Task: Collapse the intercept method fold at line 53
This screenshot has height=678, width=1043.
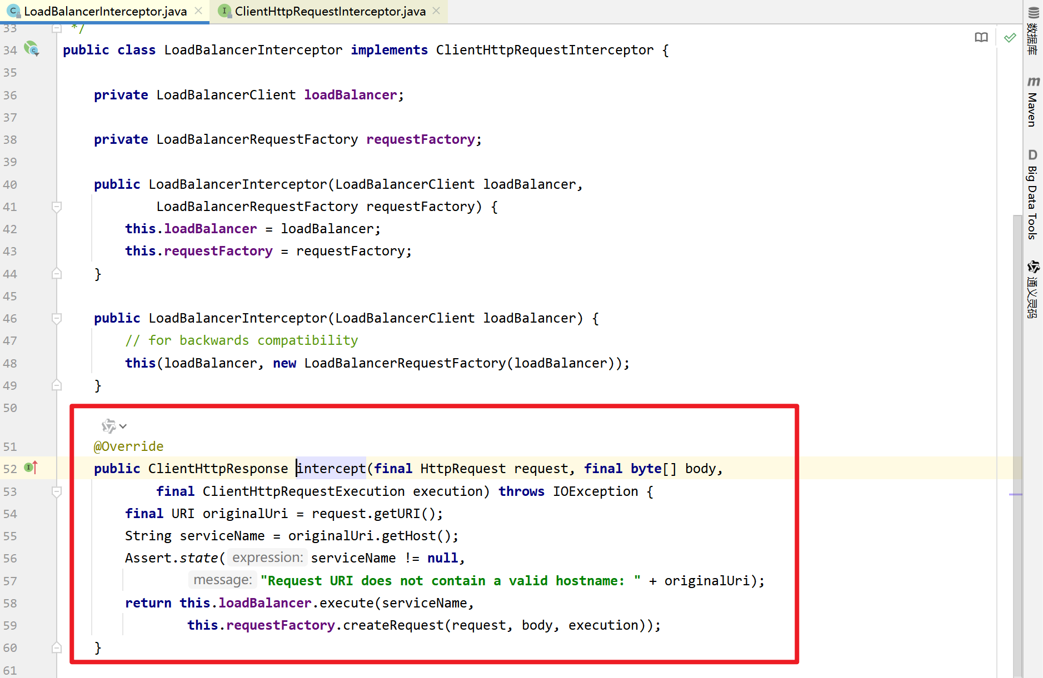Action: pos(56,491)
